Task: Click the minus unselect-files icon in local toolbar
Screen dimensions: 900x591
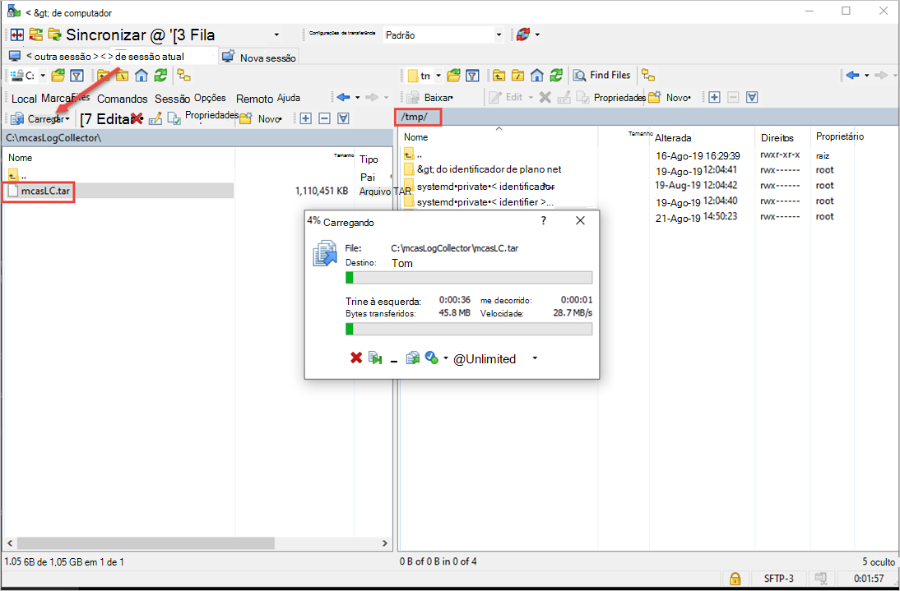Action: pos(324,118)
